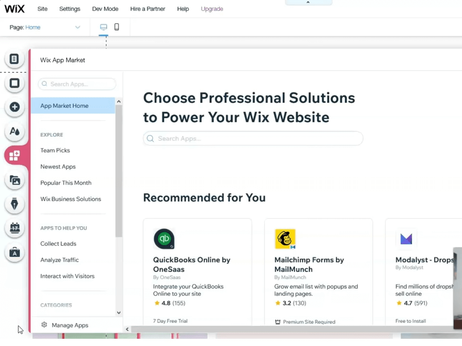The image size is (462, 346).
Task: Open the Add elements plus icon
Action: tap(14, 107)
